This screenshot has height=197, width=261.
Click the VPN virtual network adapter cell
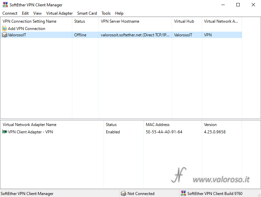[222, 35]
